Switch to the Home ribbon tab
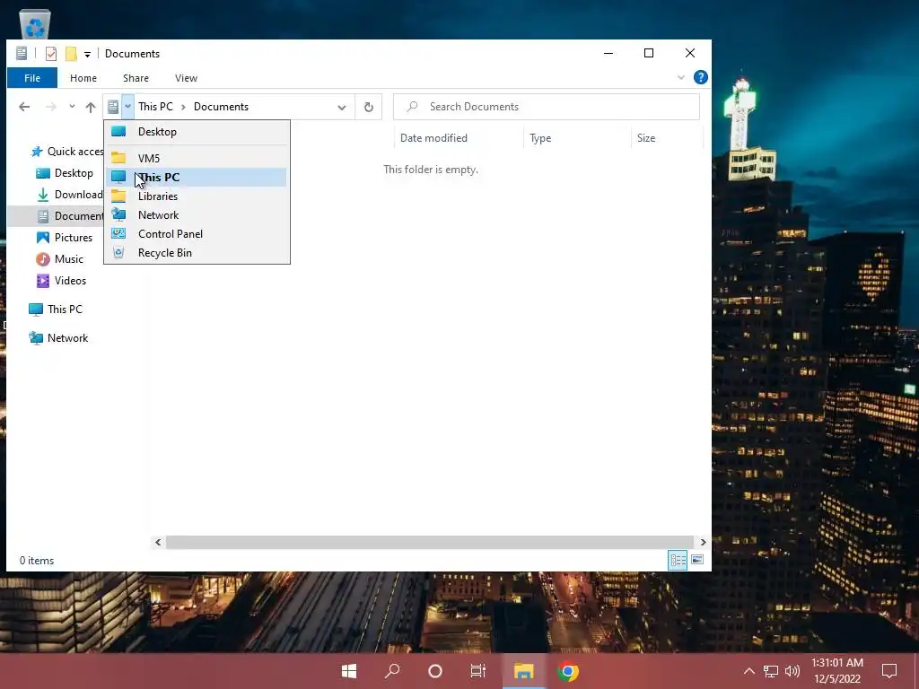 click(83, 78)
